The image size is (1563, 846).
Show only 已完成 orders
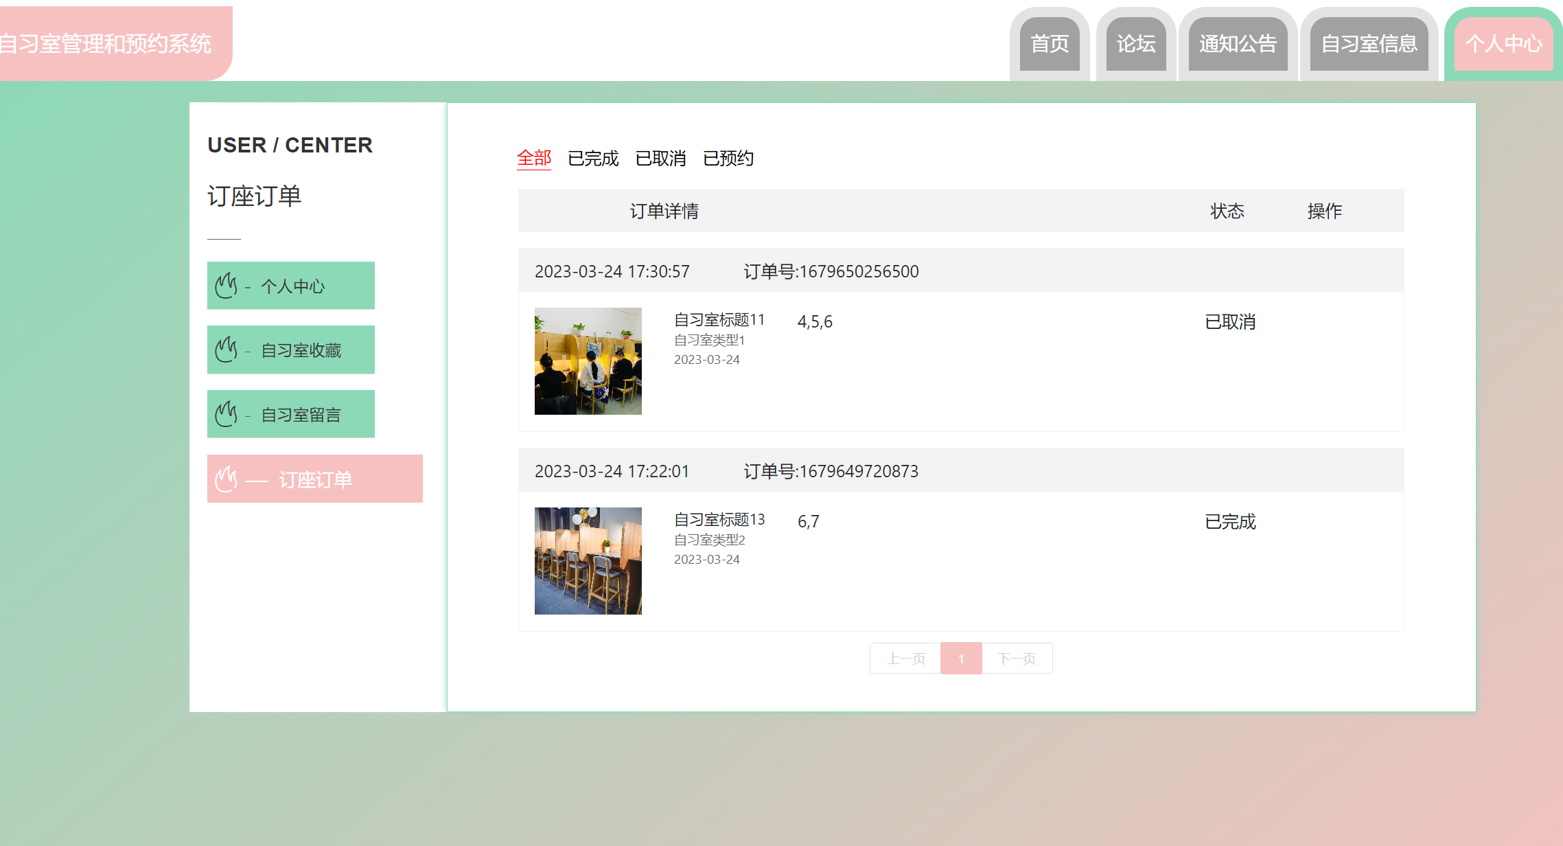(x=593, y=159)
